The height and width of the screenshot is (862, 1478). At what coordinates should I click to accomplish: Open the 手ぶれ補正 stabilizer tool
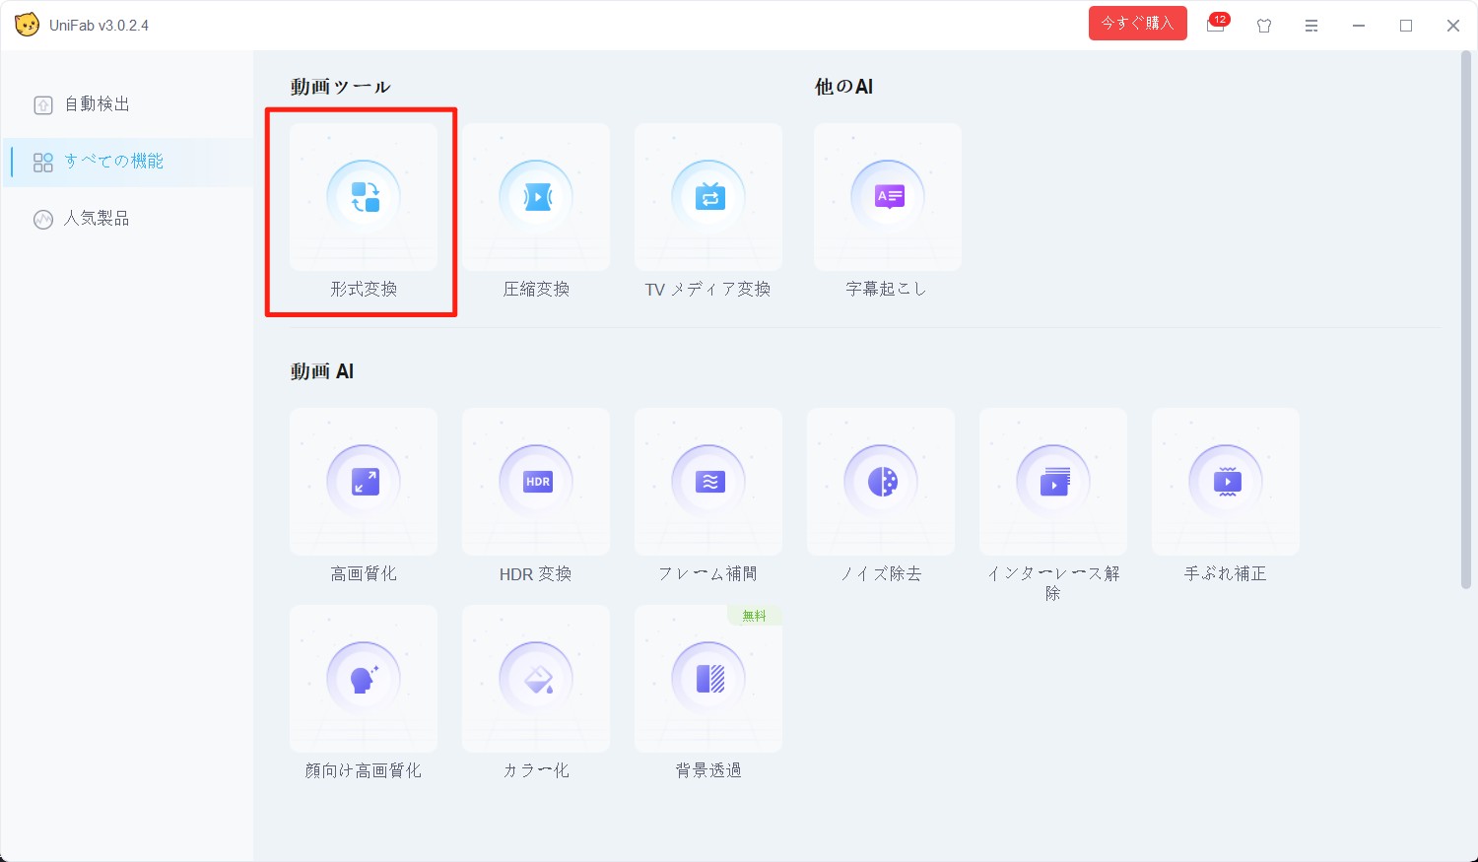coord(1226,482)
